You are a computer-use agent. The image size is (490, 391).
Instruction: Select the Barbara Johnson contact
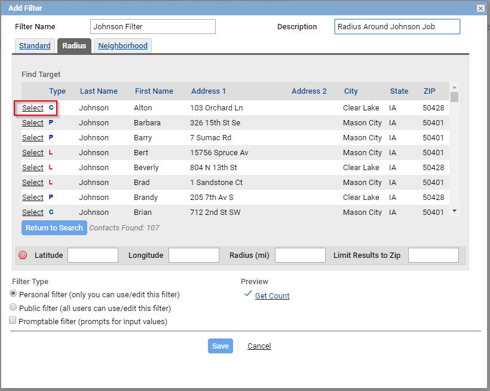(x=32, y=123)
